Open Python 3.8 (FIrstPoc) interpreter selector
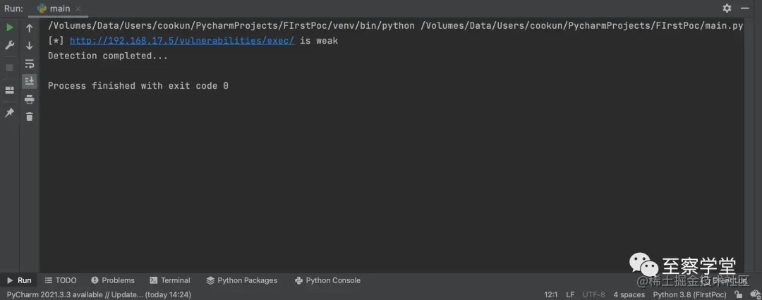 tap(689, 294)
